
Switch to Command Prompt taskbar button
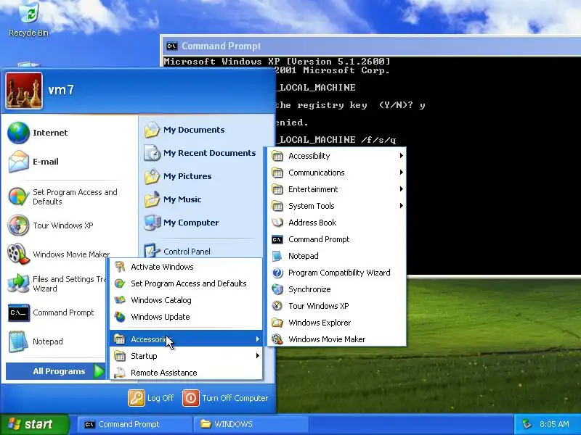(x=134, y=424)
